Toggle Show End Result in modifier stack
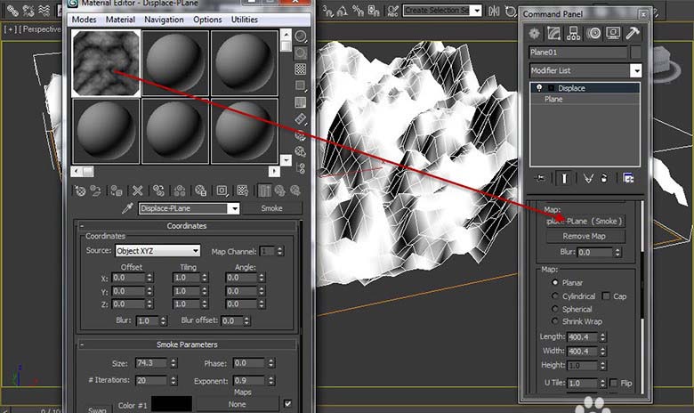694x413 pixels. pyautogui.click(x=564, y=178)
